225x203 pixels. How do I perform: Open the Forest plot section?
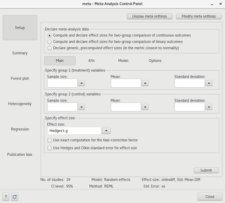[x=20, y=78]
